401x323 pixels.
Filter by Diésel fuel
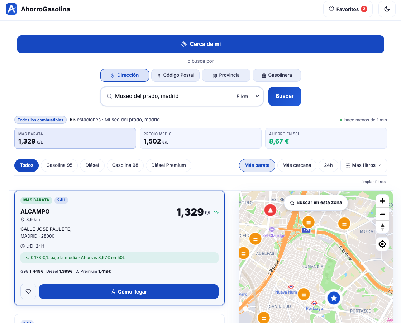92,165
